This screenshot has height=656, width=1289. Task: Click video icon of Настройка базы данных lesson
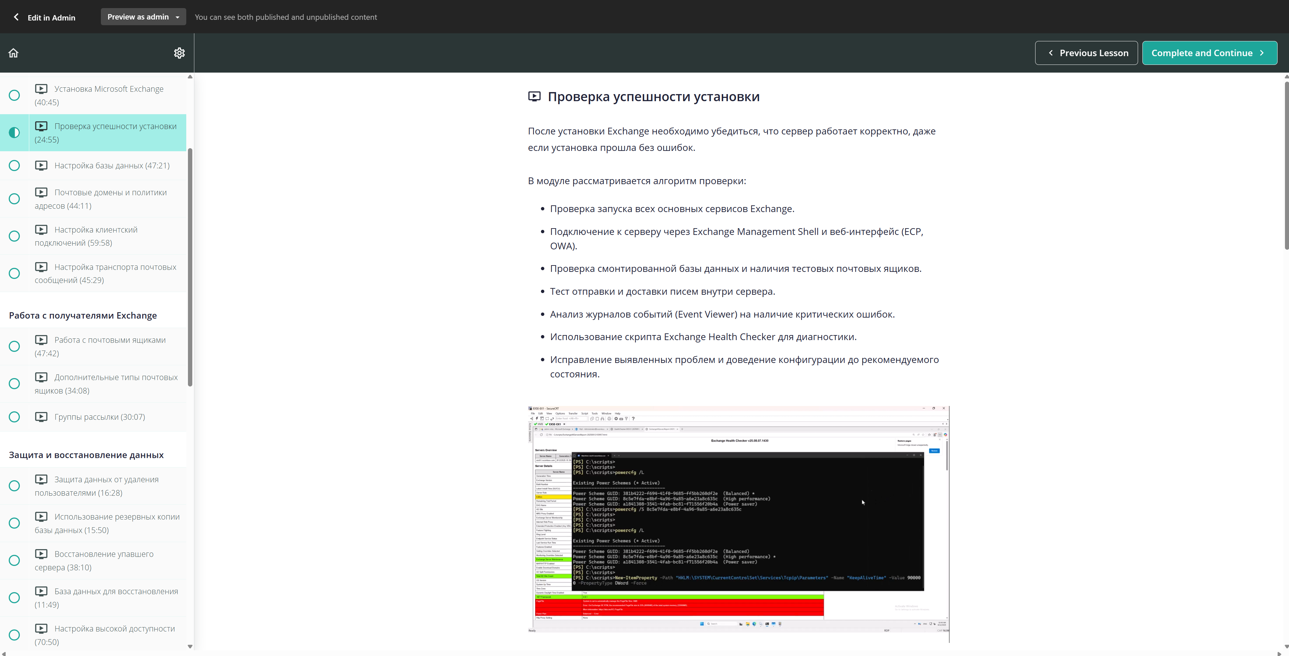[x=41, y=165]
